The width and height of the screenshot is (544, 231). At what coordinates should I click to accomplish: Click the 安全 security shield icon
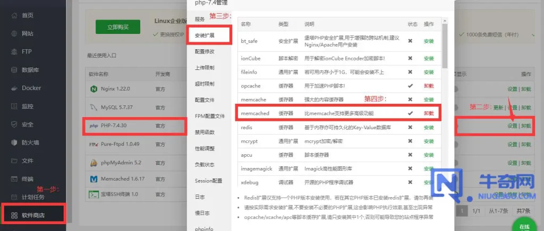(14, 125)
